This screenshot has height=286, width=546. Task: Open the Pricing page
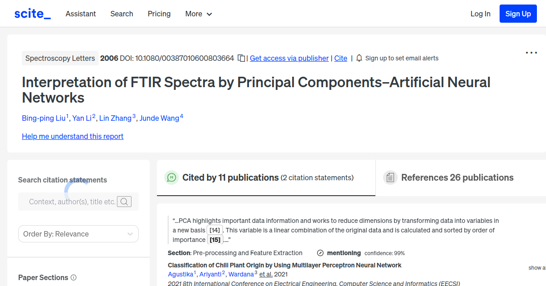point(159,14)
